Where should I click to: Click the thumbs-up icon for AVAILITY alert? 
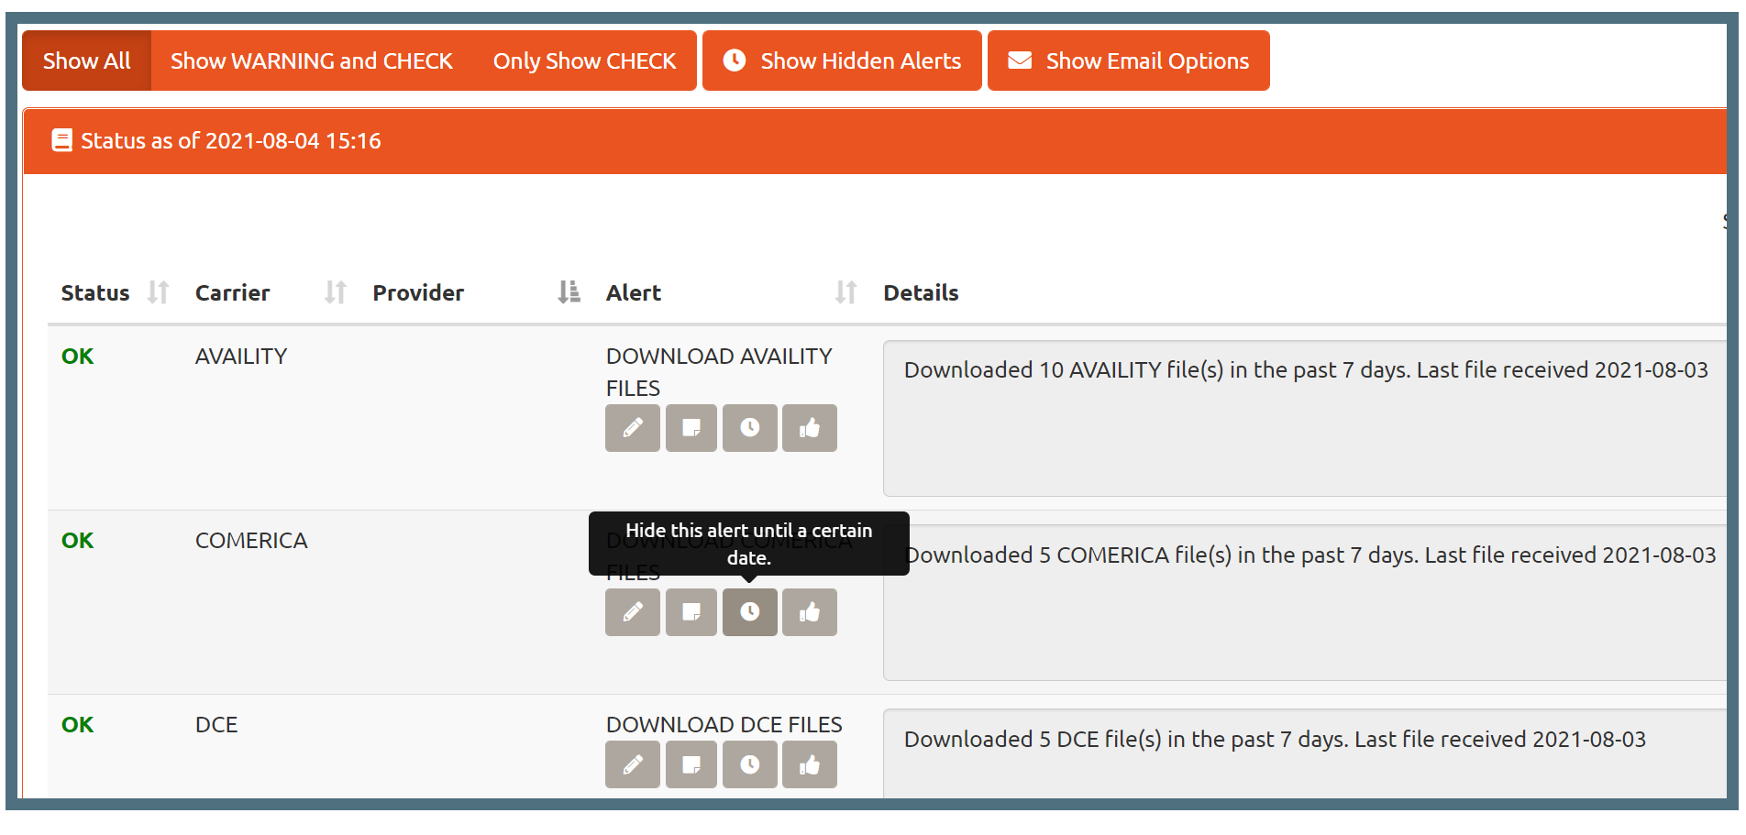click(809, 428)
